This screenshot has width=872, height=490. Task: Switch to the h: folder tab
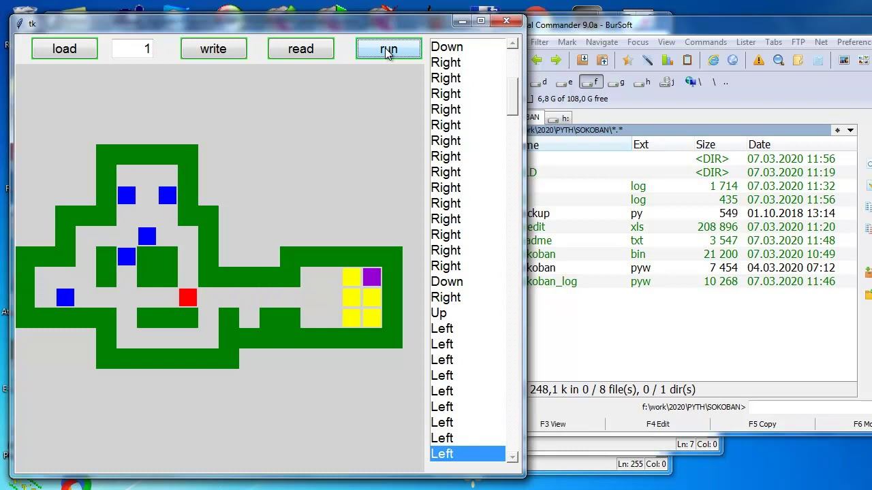tap(559, 118)
